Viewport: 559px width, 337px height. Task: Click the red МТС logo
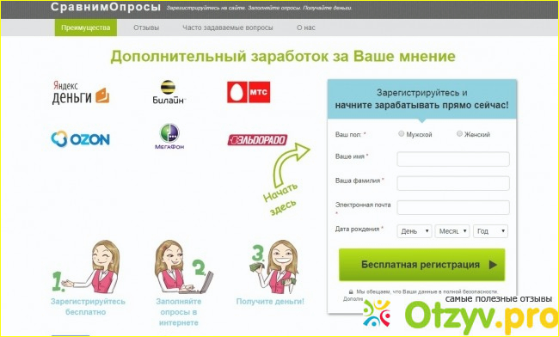pos(249,92)
